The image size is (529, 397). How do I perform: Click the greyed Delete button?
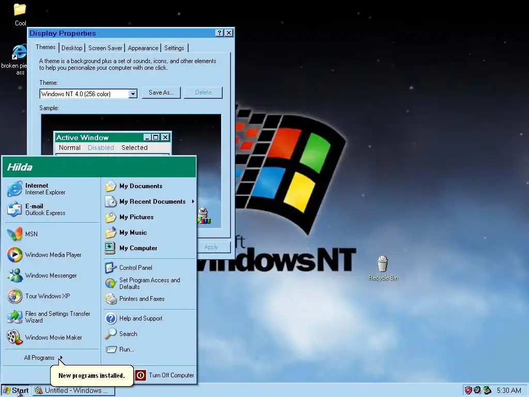tap(203, 93)
